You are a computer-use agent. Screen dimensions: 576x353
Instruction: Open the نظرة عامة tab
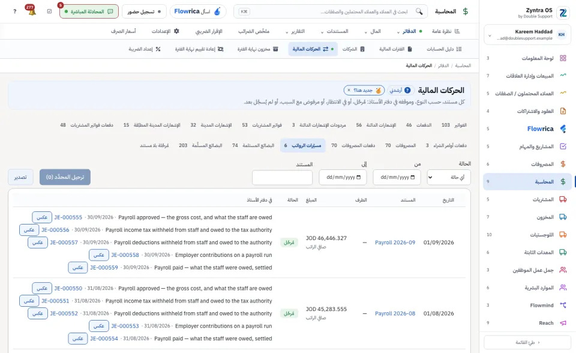446,31
